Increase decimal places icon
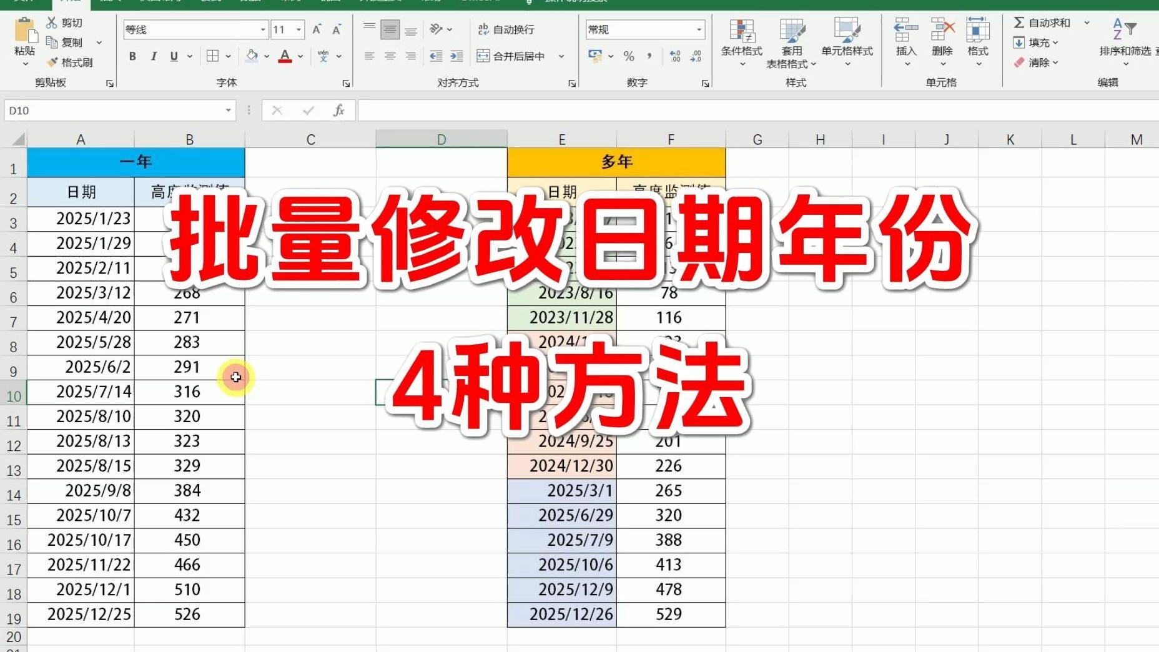1159x652 pixels. (675, 56)
